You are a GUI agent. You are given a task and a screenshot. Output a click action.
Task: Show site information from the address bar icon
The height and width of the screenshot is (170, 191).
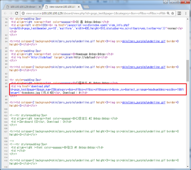(23, 13)
